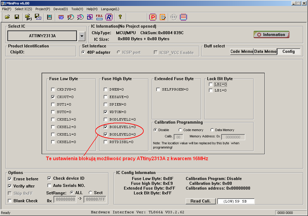The height and width of the screenshot is (216, 308).
Task: Click the chip with red arrows icon
Action: pos(183,17)
